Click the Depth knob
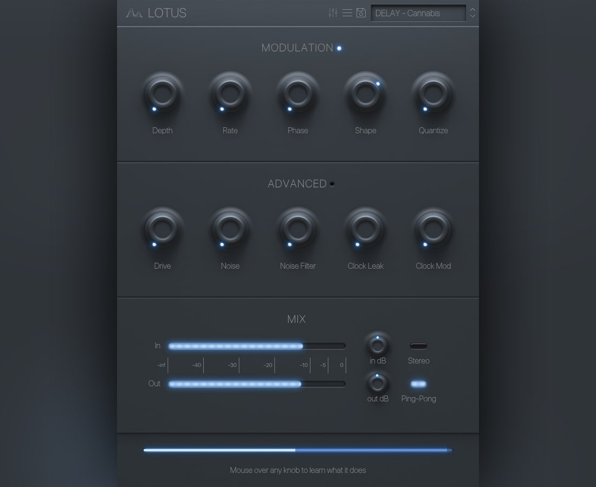The width and height of the screenshot is (596, 487). 162,94
